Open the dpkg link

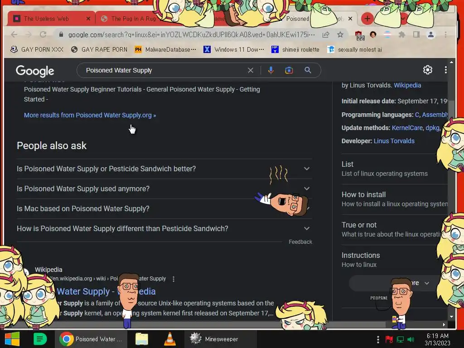point(432,128)
